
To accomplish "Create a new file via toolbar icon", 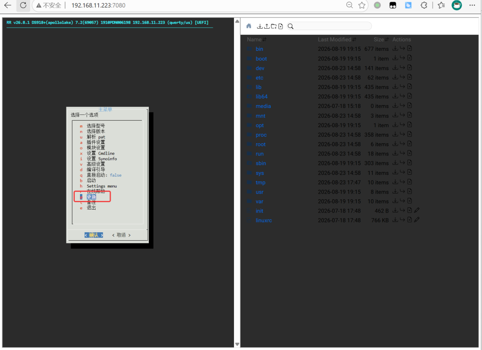I will point(281,26).
